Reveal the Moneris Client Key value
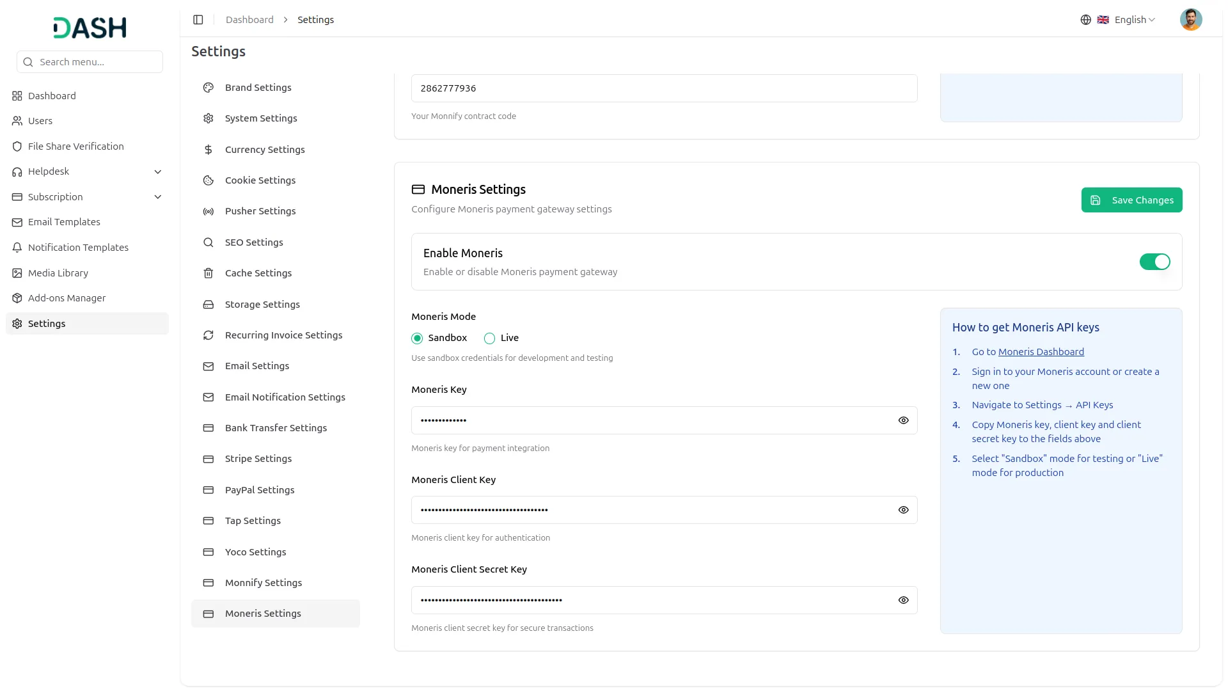 coord(903,510)
